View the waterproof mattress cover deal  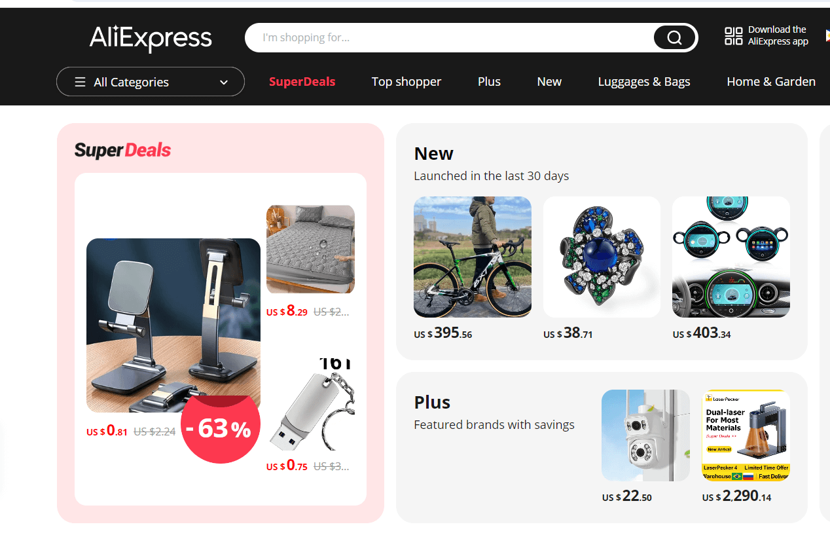310,249
